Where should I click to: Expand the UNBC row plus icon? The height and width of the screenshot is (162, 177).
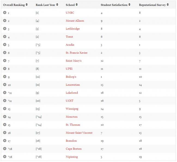pos(5,13)
